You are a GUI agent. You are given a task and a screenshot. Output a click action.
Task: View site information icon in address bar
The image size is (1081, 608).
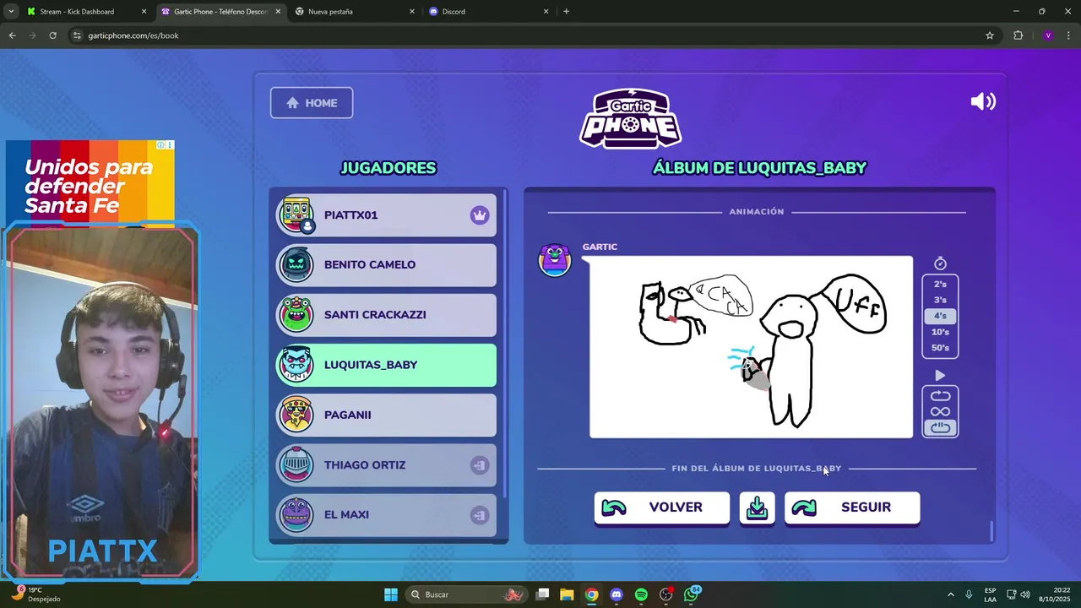click(77, 35)
